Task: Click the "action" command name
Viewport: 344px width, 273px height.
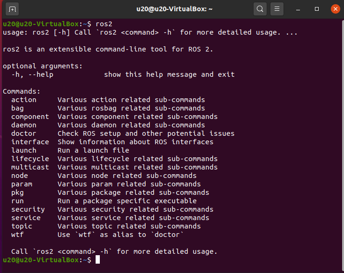Action: (24, 100)
